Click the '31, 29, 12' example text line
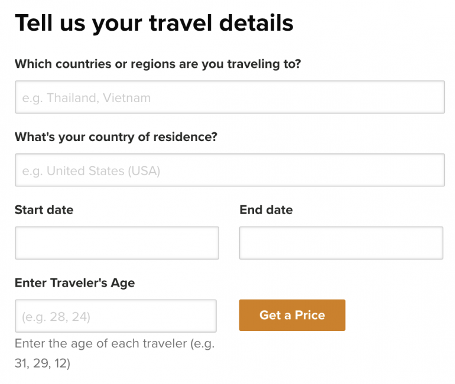455x384 pixels. coord(43,364)
